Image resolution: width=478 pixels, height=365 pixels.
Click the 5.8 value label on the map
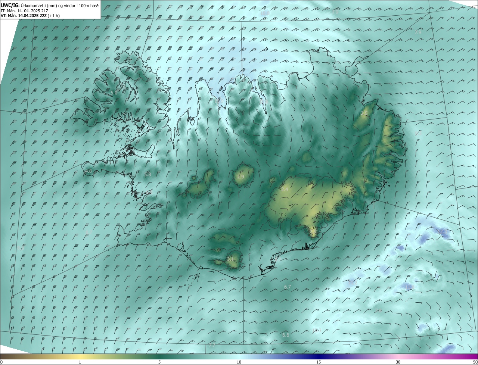pos(148,174)
